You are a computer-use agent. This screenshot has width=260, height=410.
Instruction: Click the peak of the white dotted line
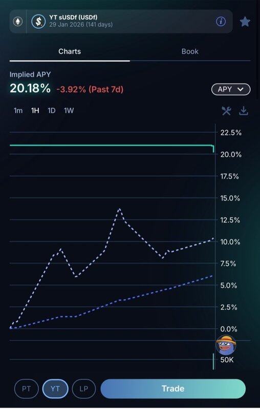coord(119,209)
